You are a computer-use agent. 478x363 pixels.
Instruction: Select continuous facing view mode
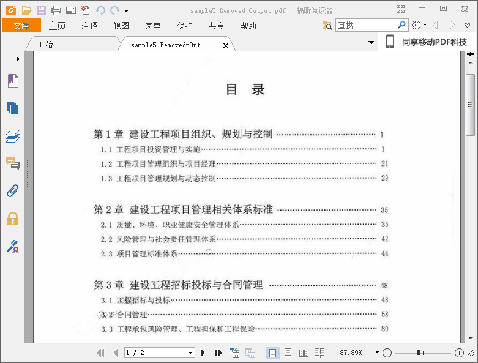coord(319,353)
